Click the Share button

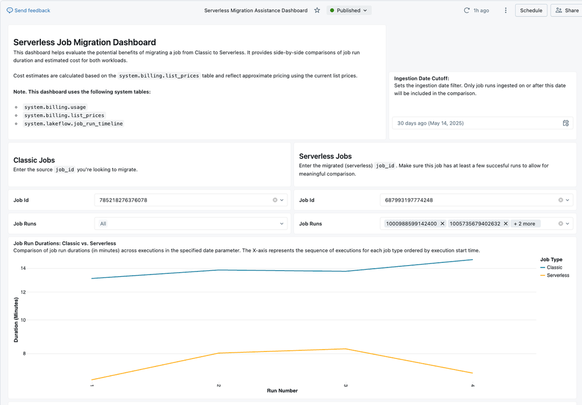566,10
